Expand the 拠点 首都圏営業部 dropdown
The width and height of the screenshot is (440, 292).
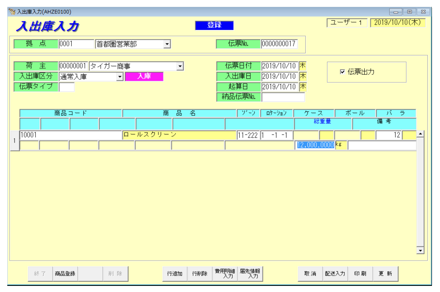(x=166, y=44)
